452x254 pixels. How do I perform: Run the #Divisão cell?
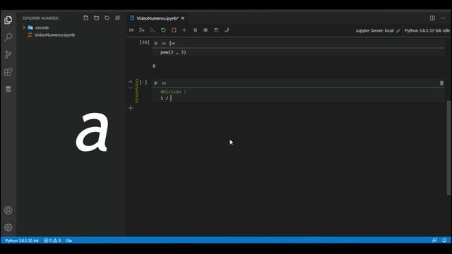pyautogui.click(x=156, y=83)
